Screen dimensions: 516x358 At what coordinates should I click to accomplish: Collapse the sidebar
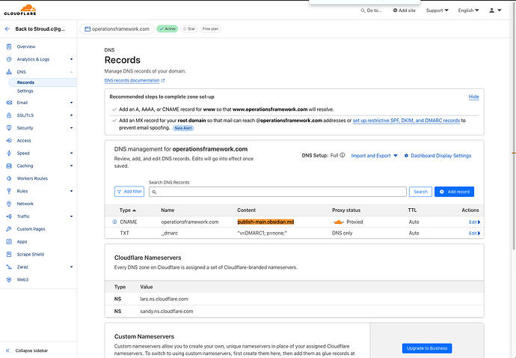pyautogui.click(x=28, y=351)
